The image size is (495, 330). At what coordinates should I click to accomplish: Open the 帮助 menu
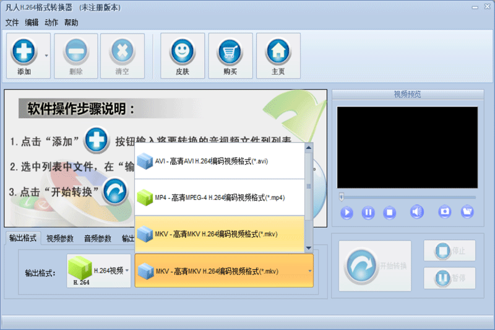pos(71,23)
